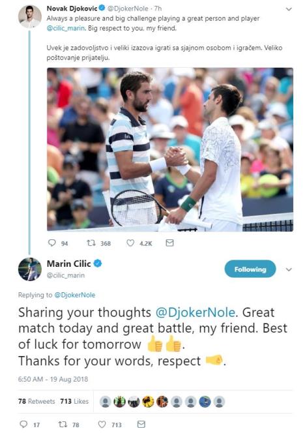View the 713 Likes list
The height and width of the screenshot is (437, 305).
[x=74, y=401]
